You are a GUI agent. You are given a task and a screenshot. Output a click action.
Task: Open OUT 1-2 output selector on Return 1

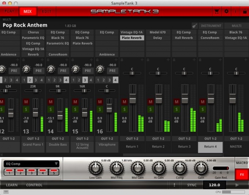(x=132, y=138)
